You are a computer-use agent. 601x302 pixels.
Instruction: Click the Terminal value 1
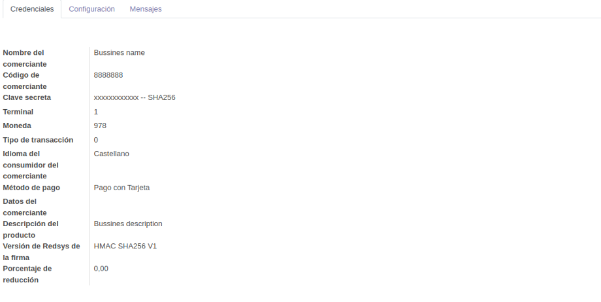click(x=96, y=112)
